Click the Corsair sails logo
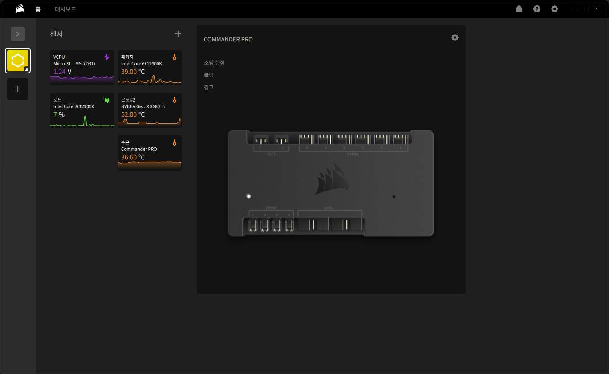This screenshot has width=609, height=374. point(20,9)
